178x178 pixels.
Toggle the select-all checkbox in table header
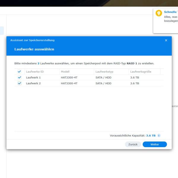(x=20, y=71)
